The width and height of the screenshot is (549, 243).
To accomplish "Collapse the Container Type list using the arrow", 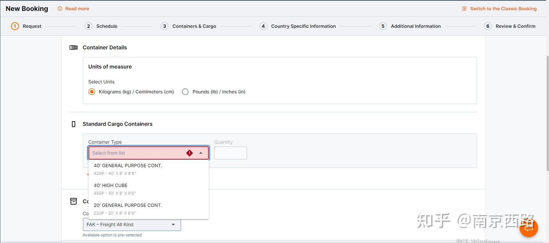I will [201, 153].
